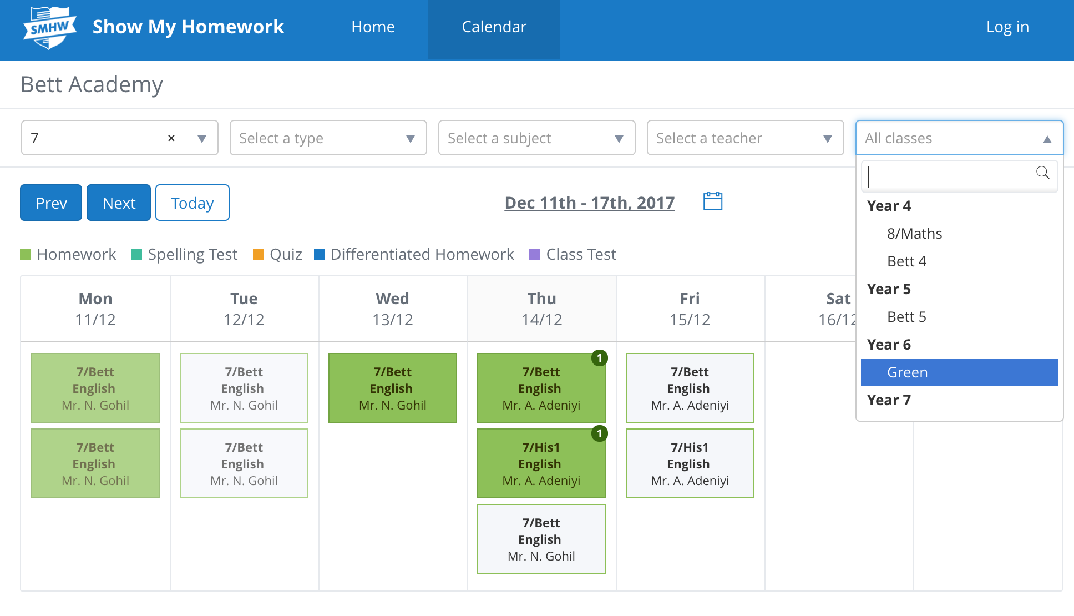Click the Quiz orange legend swatch
This screenshot has width=1074, height=616.
259,254
